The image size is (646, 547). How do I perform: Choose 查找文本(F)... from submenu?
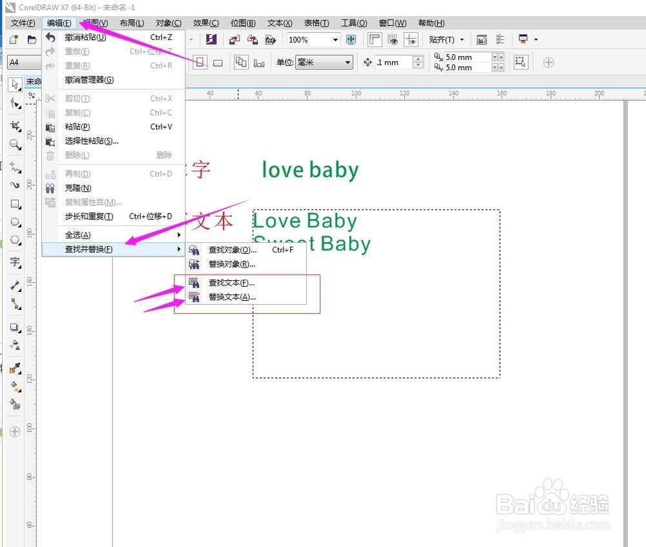point(246,283)
